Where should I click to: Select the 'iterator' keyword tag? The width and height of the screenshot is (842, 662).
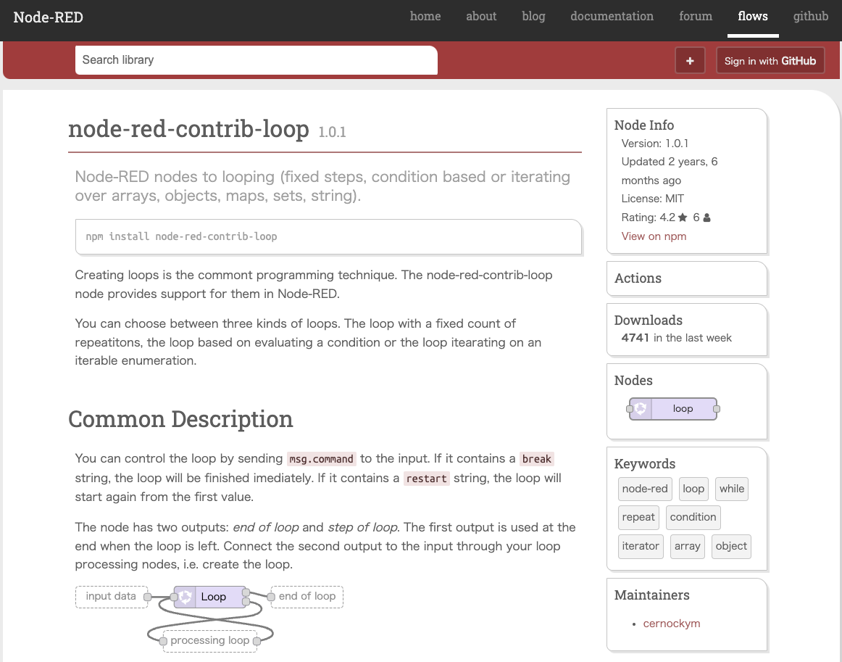(x=641, y=546)
